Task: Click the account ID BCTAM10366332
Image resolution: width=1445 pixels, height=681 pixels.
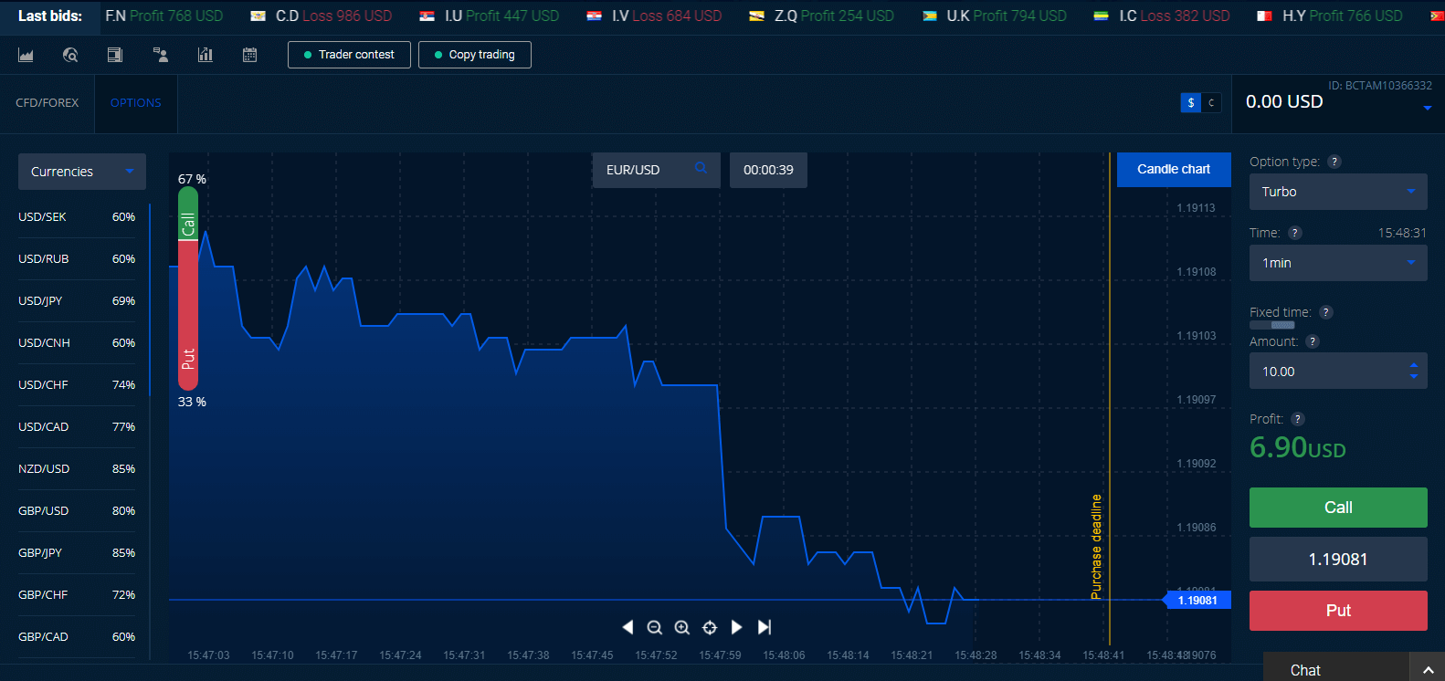Action: pyautogui.click(x=1380, y=86)
